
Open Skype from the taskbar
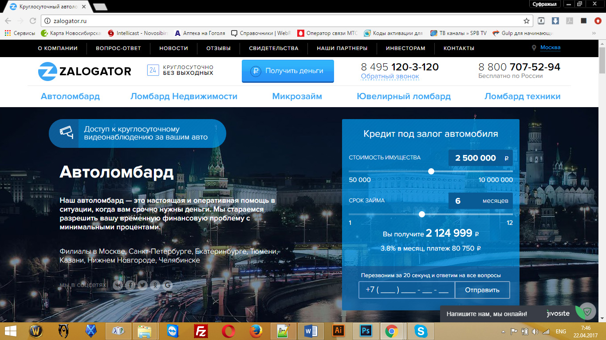point(421,331)
